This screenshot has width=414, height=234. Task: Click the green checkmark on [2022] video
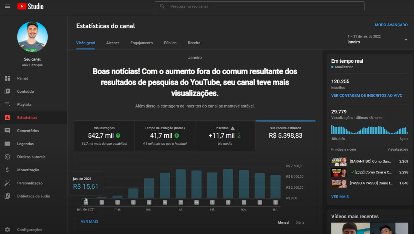pos(352,172)
